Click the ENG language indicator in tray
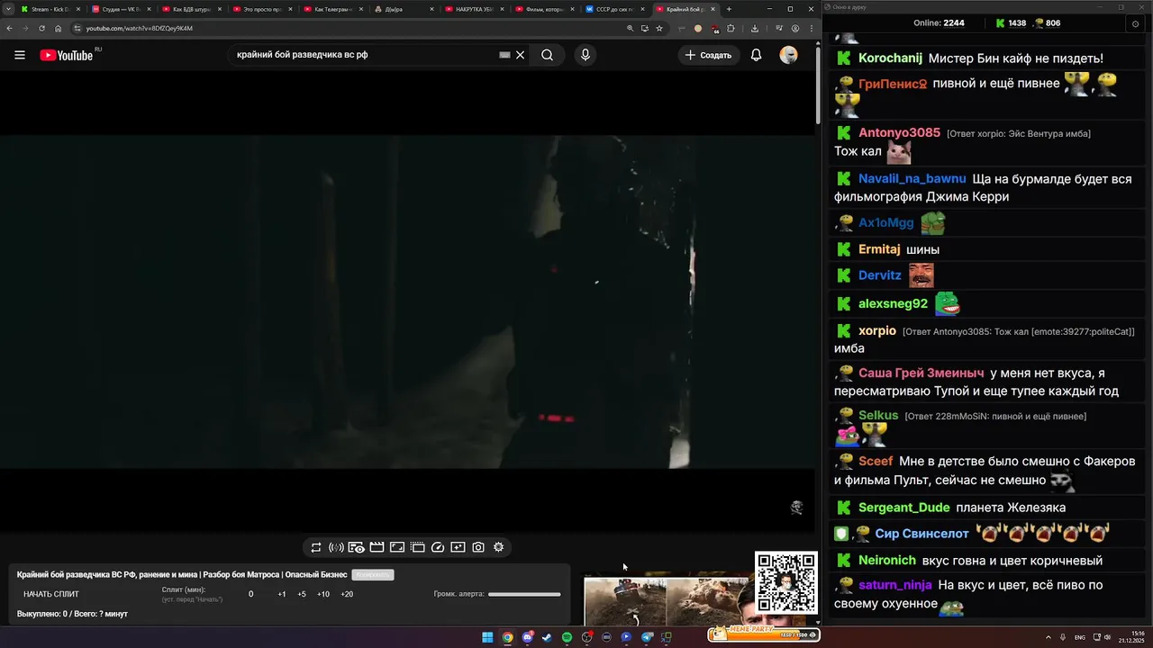This screenshot has width=1153, height=648. (1079, 637)
